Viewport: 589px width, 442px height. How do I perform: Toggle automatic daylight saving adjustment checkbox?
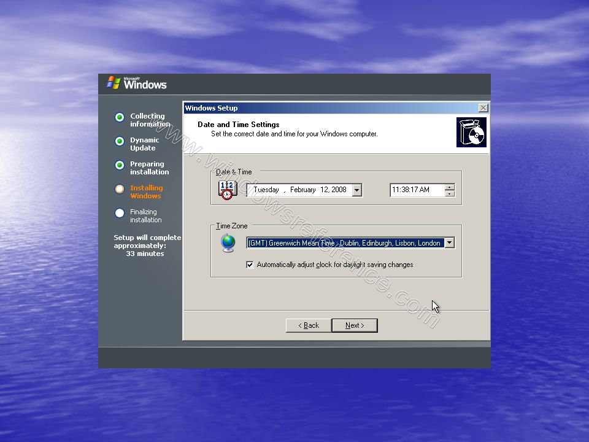tap(250, 265)
